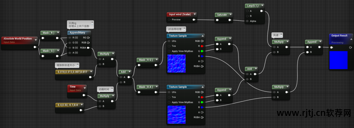Viewport: 354px width, 128px height.
Task: Click the blue B output pin of top Texture Sample
Action: point(202,56)
